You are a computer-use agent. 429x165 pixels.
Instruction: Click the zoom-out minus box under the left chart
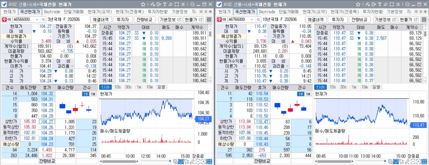click(198, 161)
